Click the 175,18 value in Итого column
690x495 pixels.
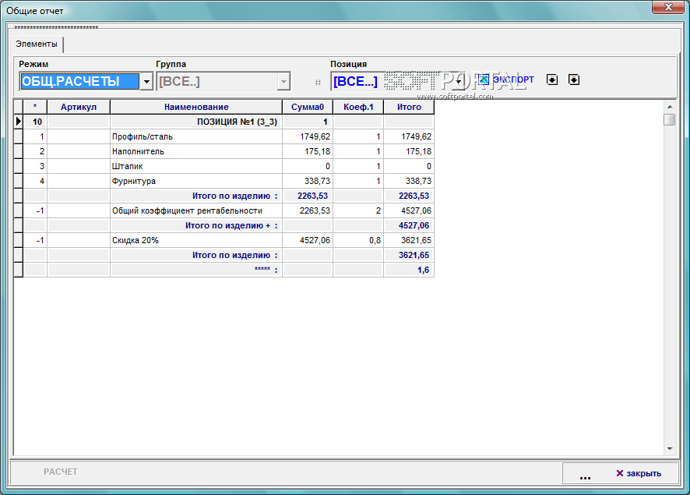[x=418, y=151]
